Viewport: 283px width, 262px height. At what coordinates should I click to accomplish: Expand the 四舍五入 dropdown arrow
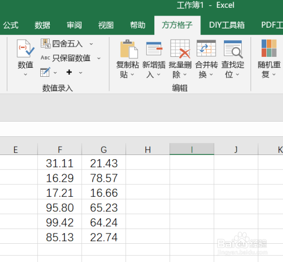coord(92,44)
